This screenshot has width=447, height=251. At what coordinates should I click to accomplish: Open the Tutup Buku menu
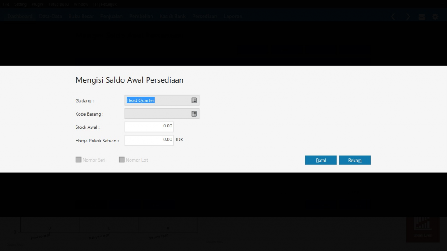[x=58, y=4]
